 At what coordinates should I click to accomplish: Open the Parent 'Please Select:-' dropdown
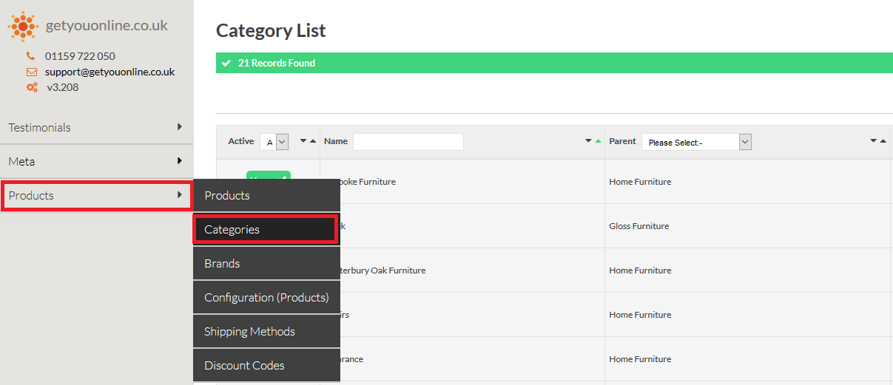point(696,142)
